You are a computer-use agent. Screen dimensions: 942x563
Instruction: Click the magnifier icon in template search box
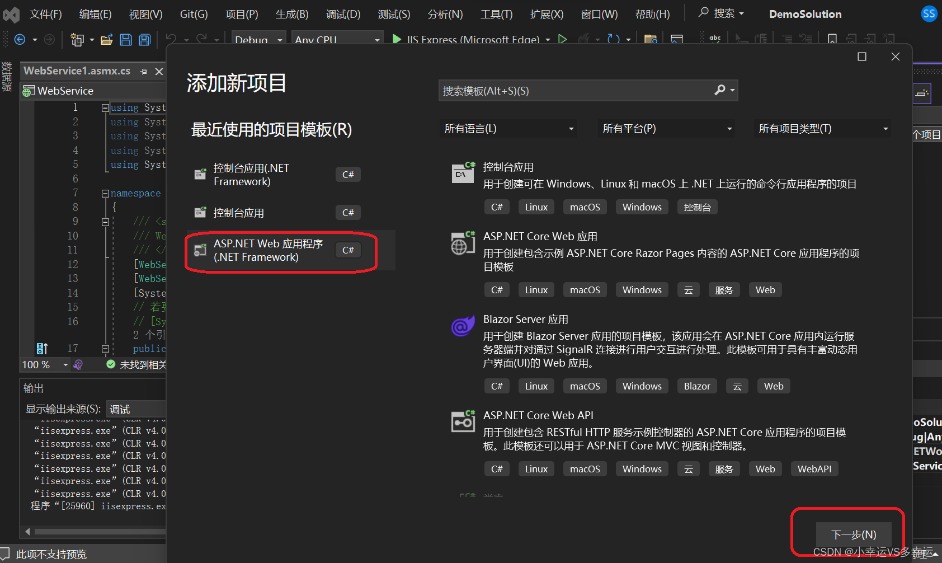pos(720,90)
